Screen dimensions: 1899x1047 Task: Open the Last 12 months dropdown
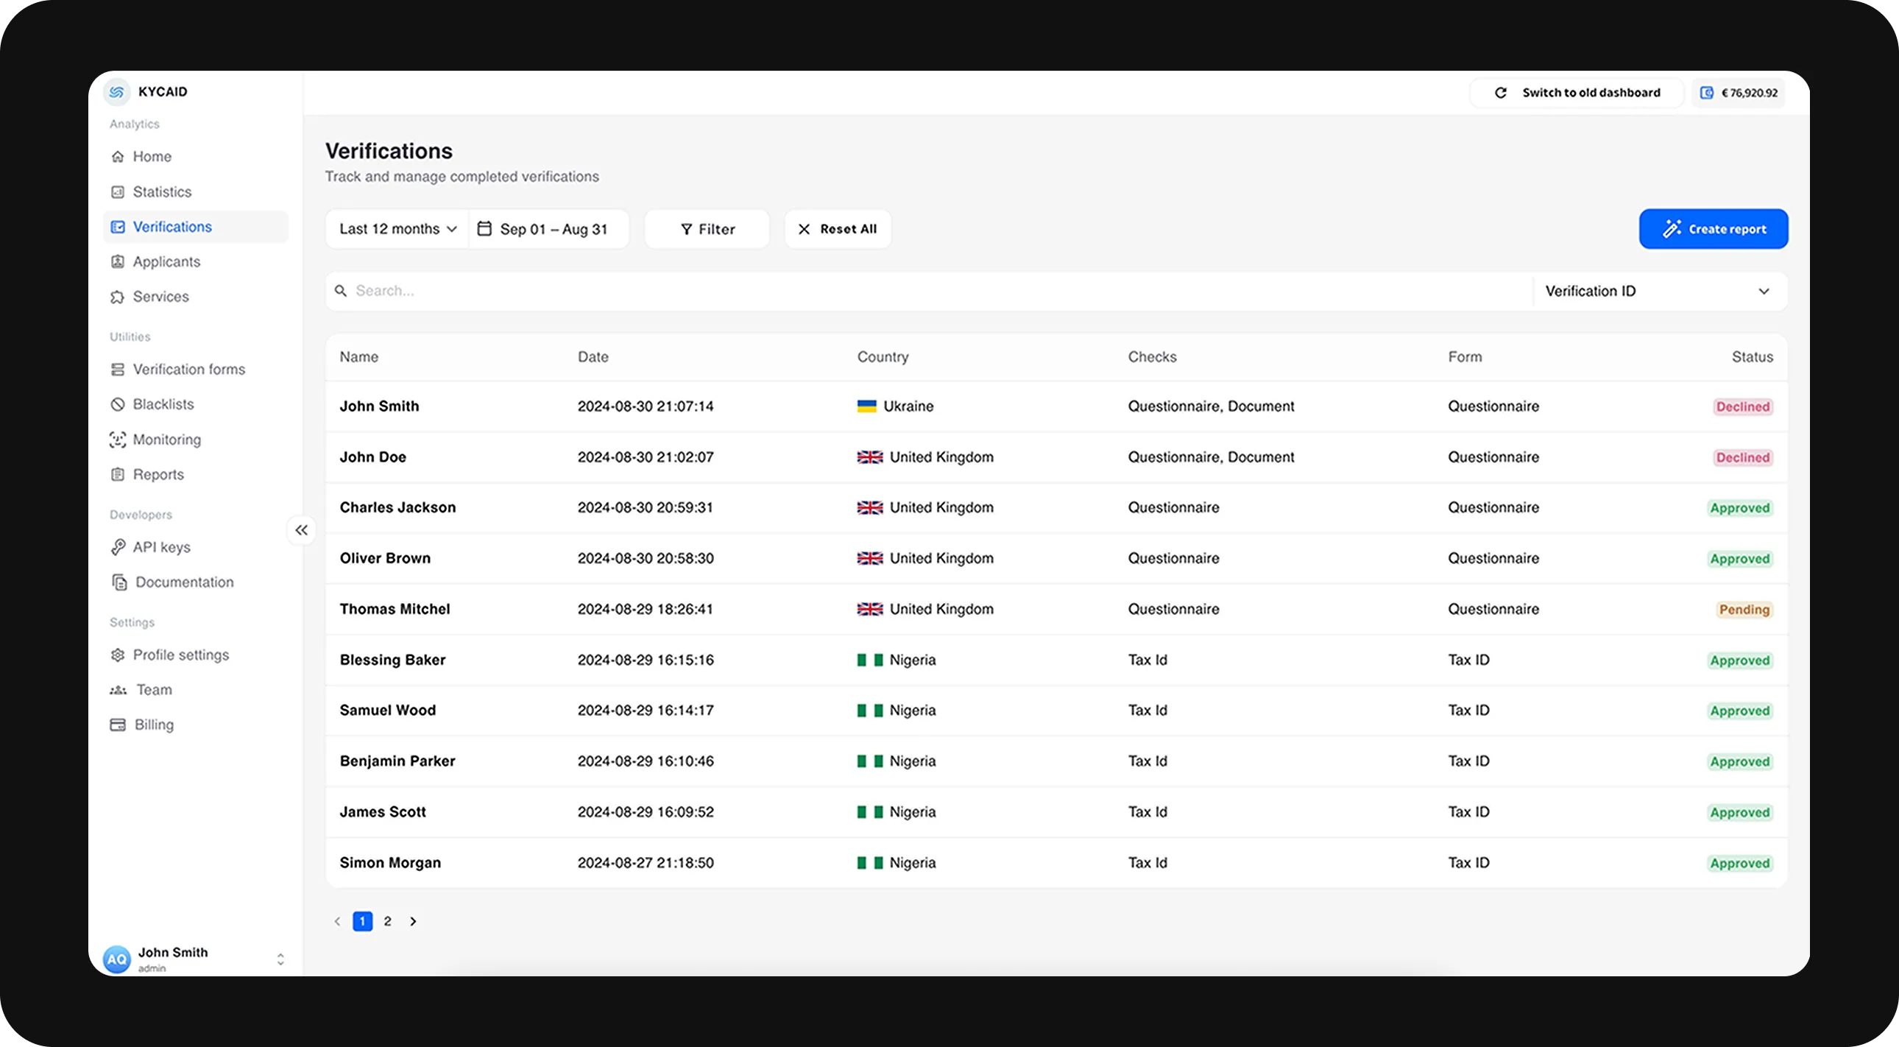(397, 229)
